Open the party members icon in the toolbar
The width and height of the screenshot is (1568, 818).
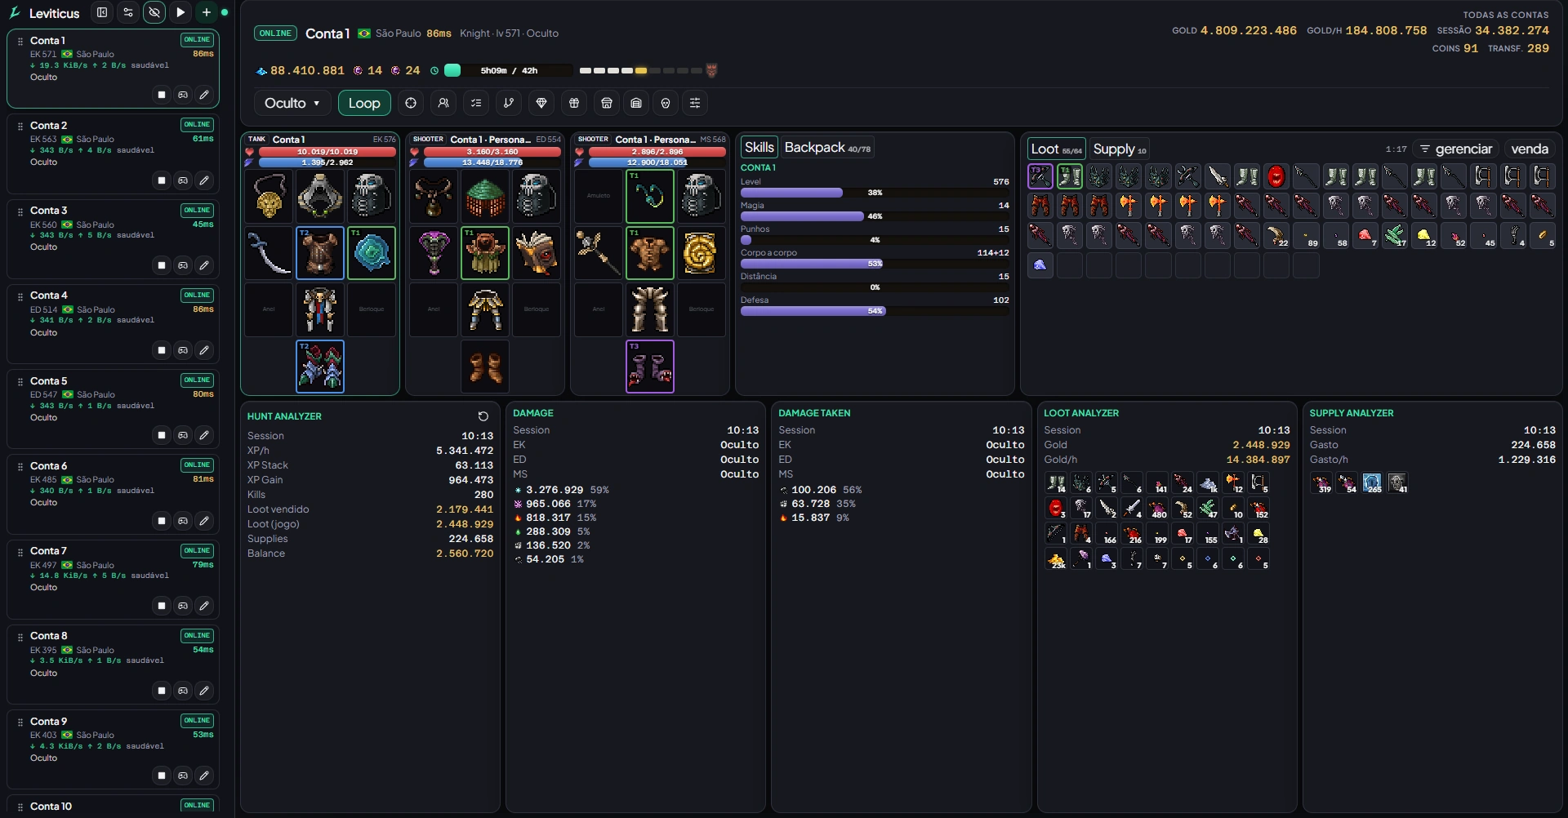click(x=443, y=103)
